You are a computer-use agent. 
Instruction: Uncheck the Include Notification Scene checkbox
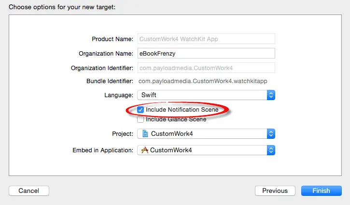tap(140, 110)
